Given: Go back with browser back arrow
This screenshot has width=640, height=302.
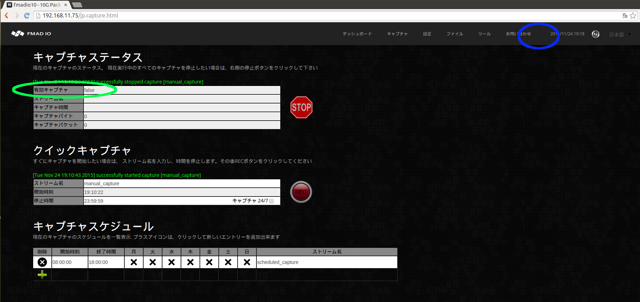Looking at the screenshot, I should pyautogui.click(x=6, y=15).
